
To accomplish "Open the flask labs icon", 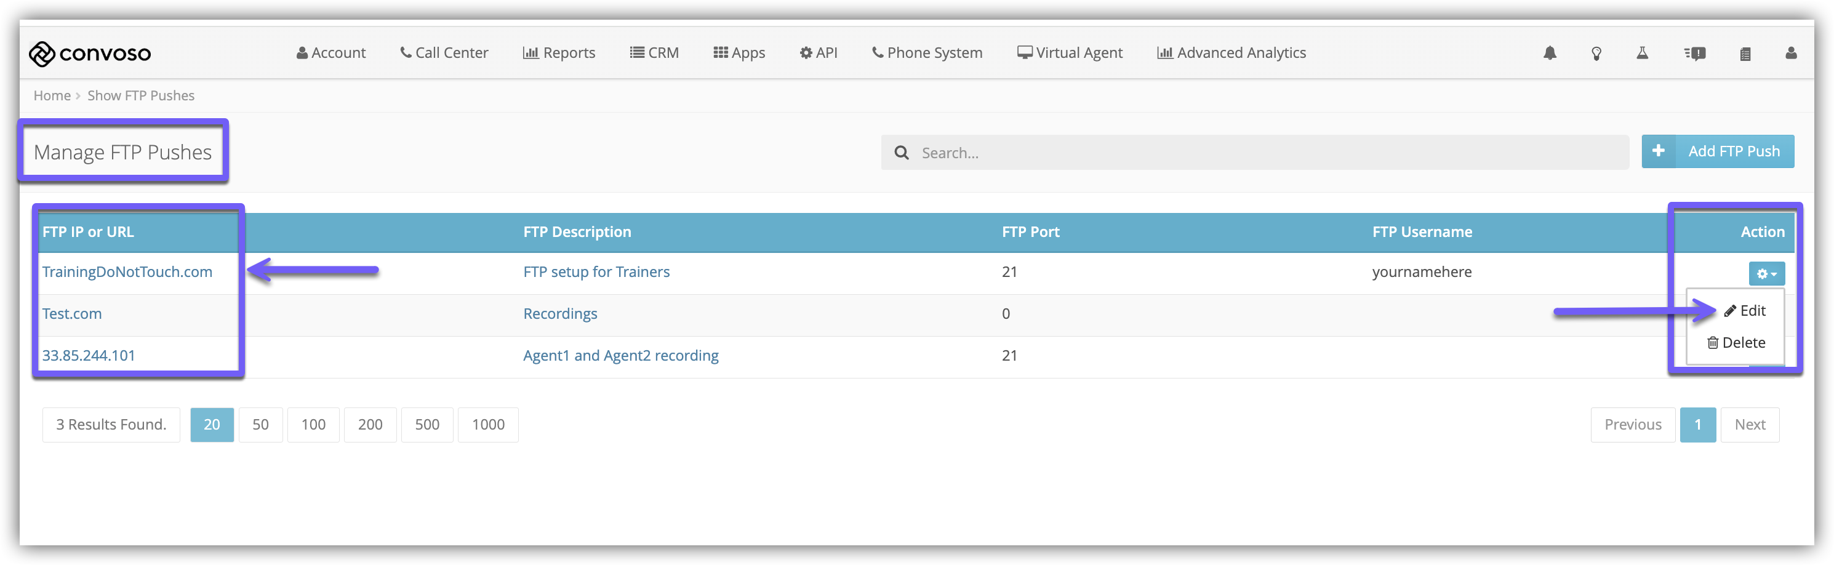I will (x=1642, y=54).
